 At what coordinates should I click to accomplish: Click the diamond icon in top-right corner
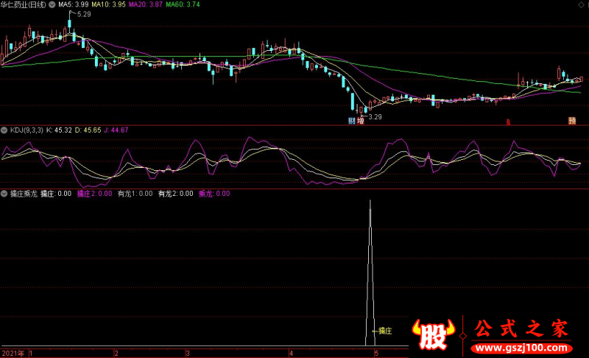[x=581, y=5]
